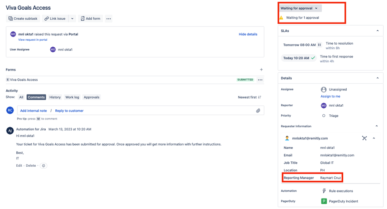Click Reply to customer
Screen dimensions: 387x209
(x=69, y=111)
